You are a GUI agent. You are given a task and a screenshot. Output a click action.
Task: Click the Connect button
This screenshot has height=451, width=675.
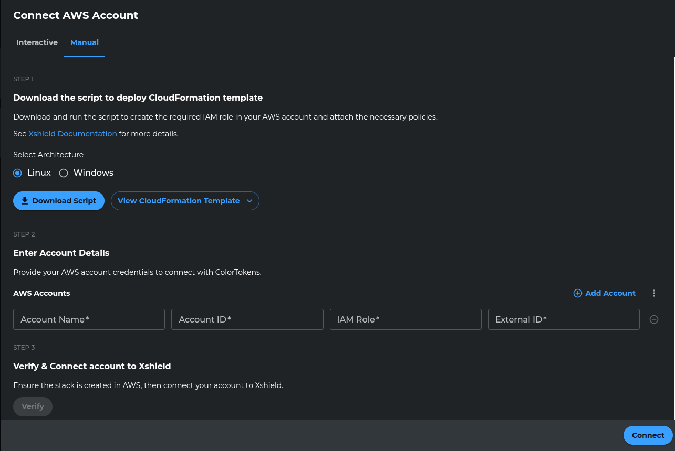pyautogui.click(x=648, y=435)
